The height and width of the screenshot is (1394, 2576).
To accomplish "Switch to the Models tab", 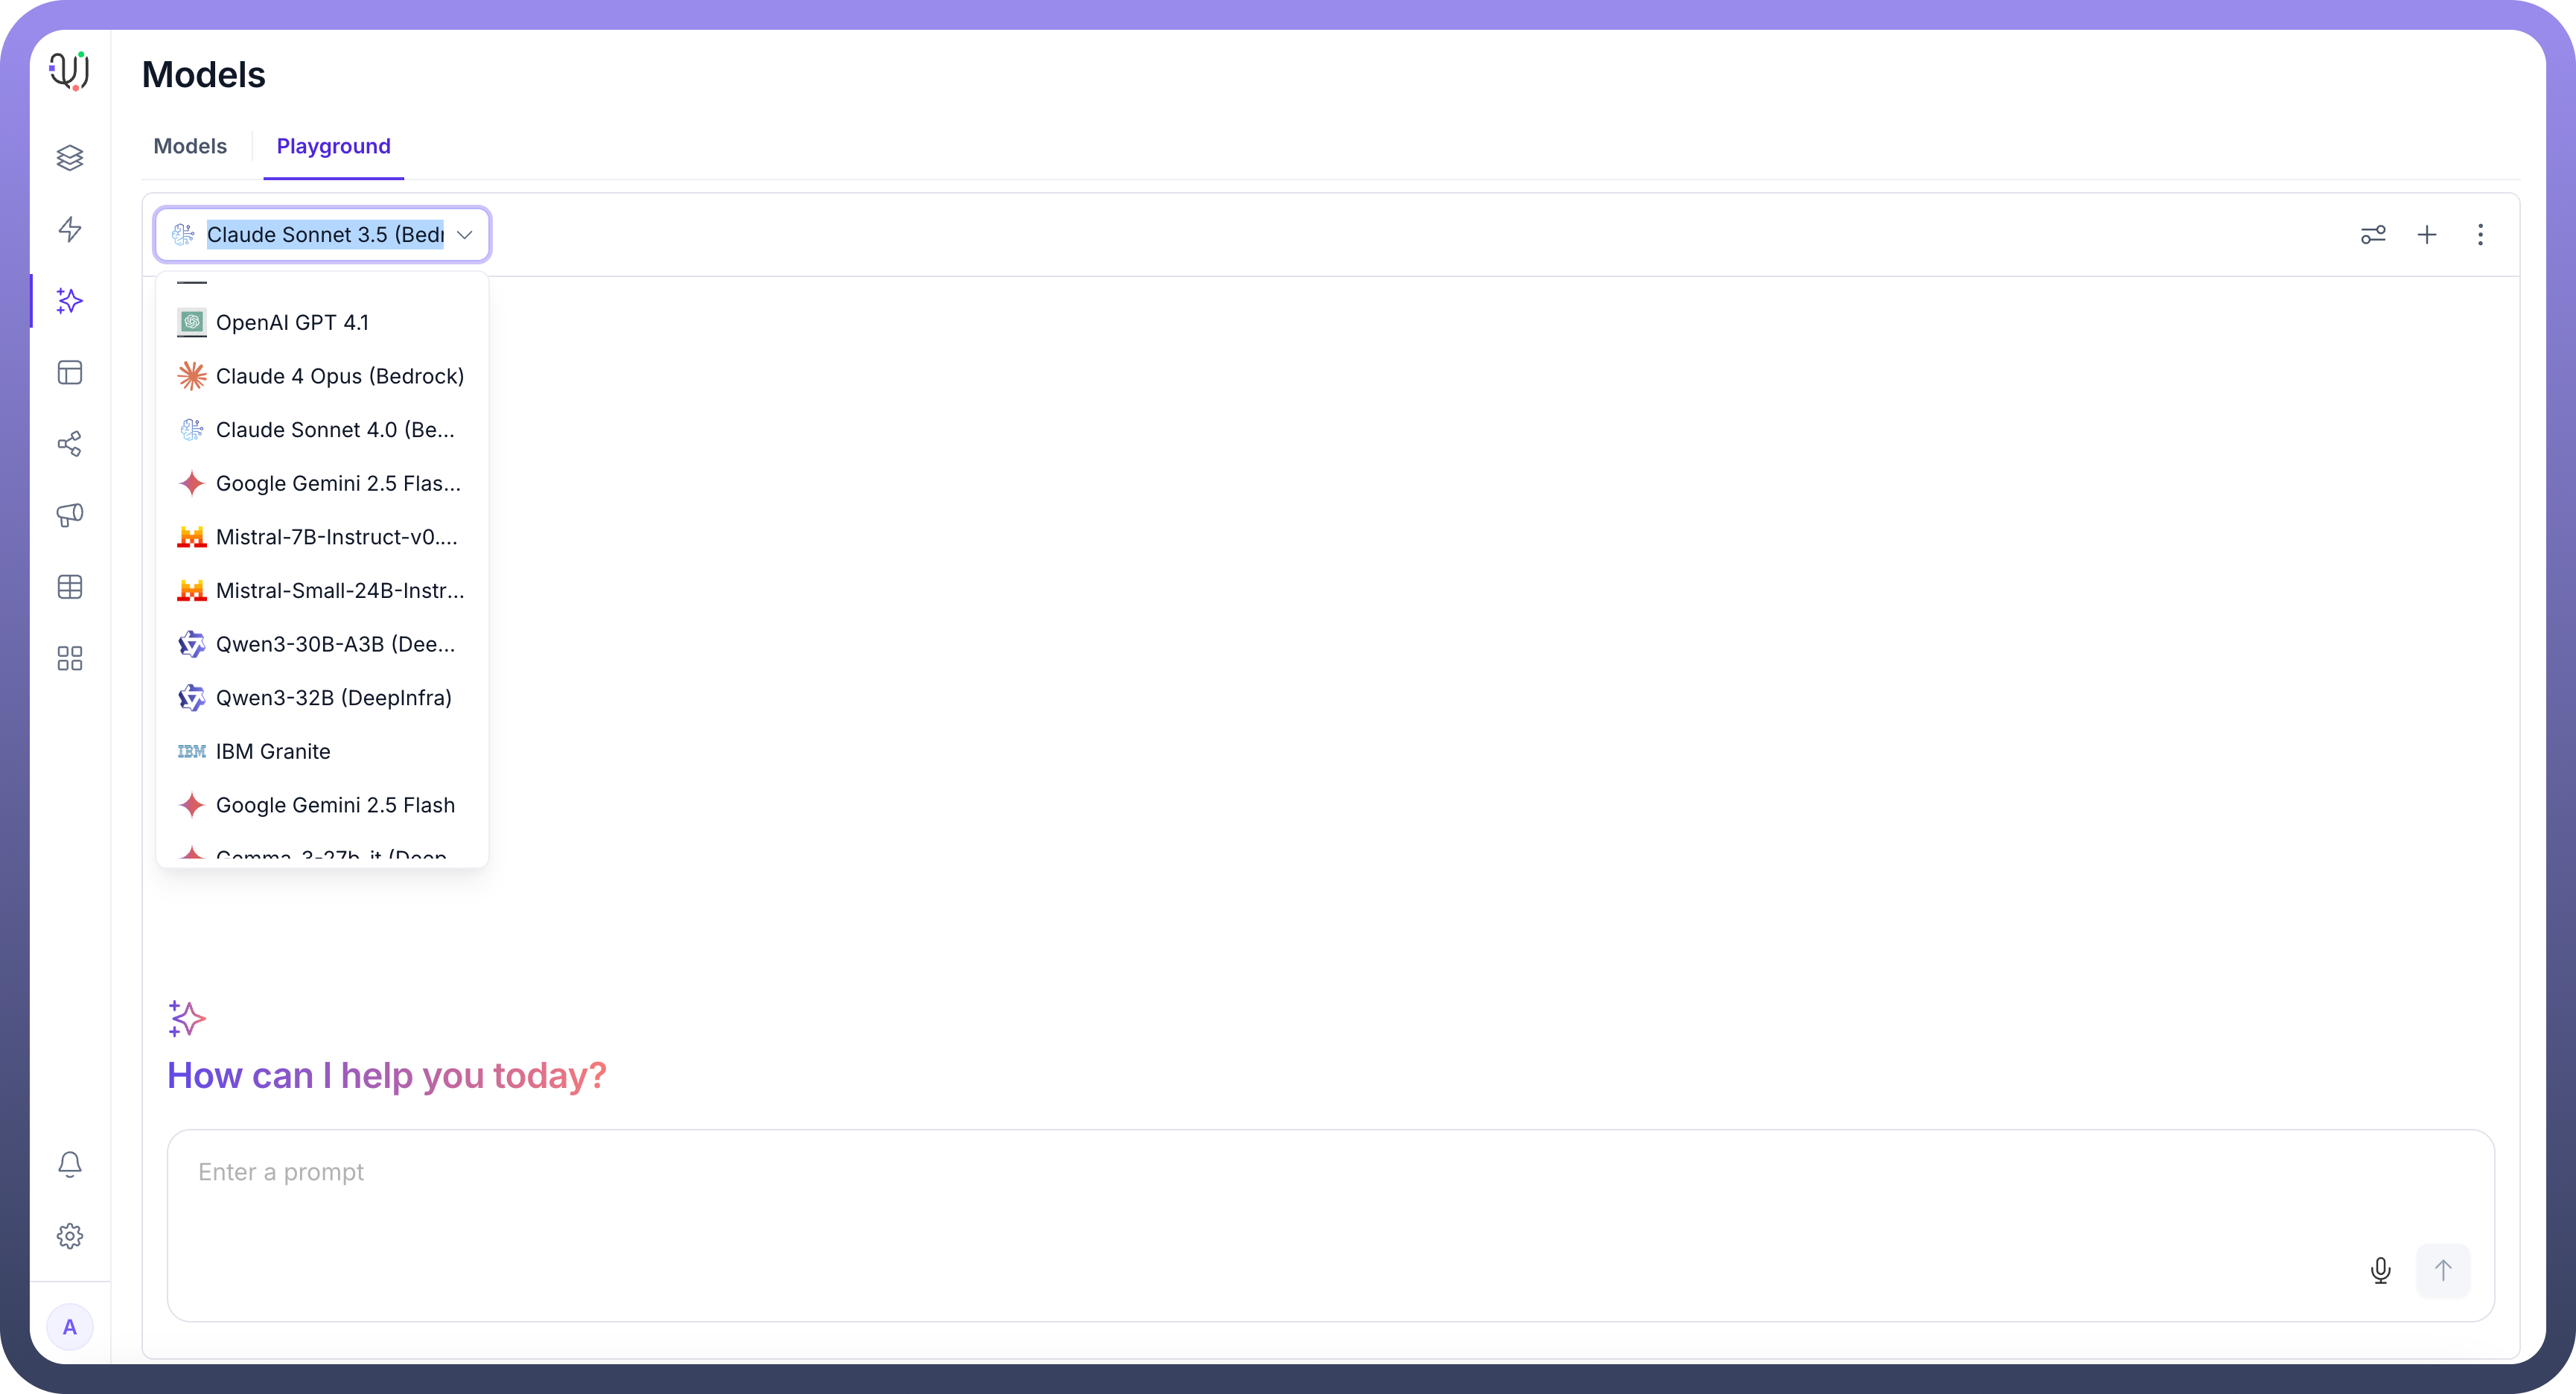I will (x=190, y=146).
